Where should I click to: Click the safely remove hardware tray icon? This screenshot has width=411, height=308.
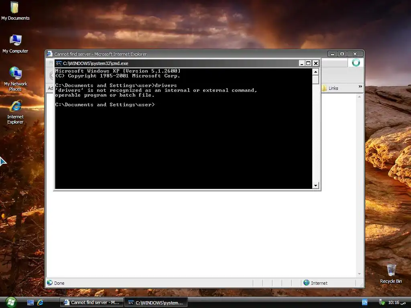382,302
